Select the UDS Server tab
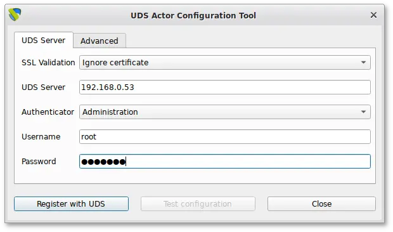Screen dimensions: 393x232 coord(44,40)
